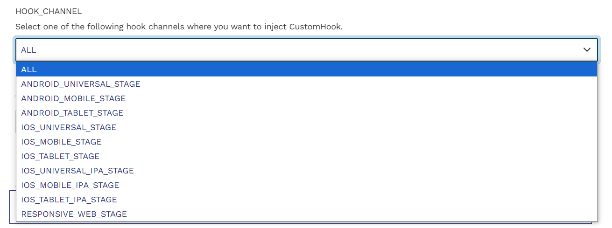Select ANDROID_MOBILE_STAGE hook channel
The width and height of the screenshot is (612, 228).
pyautogui.click(x=73, y=98)
